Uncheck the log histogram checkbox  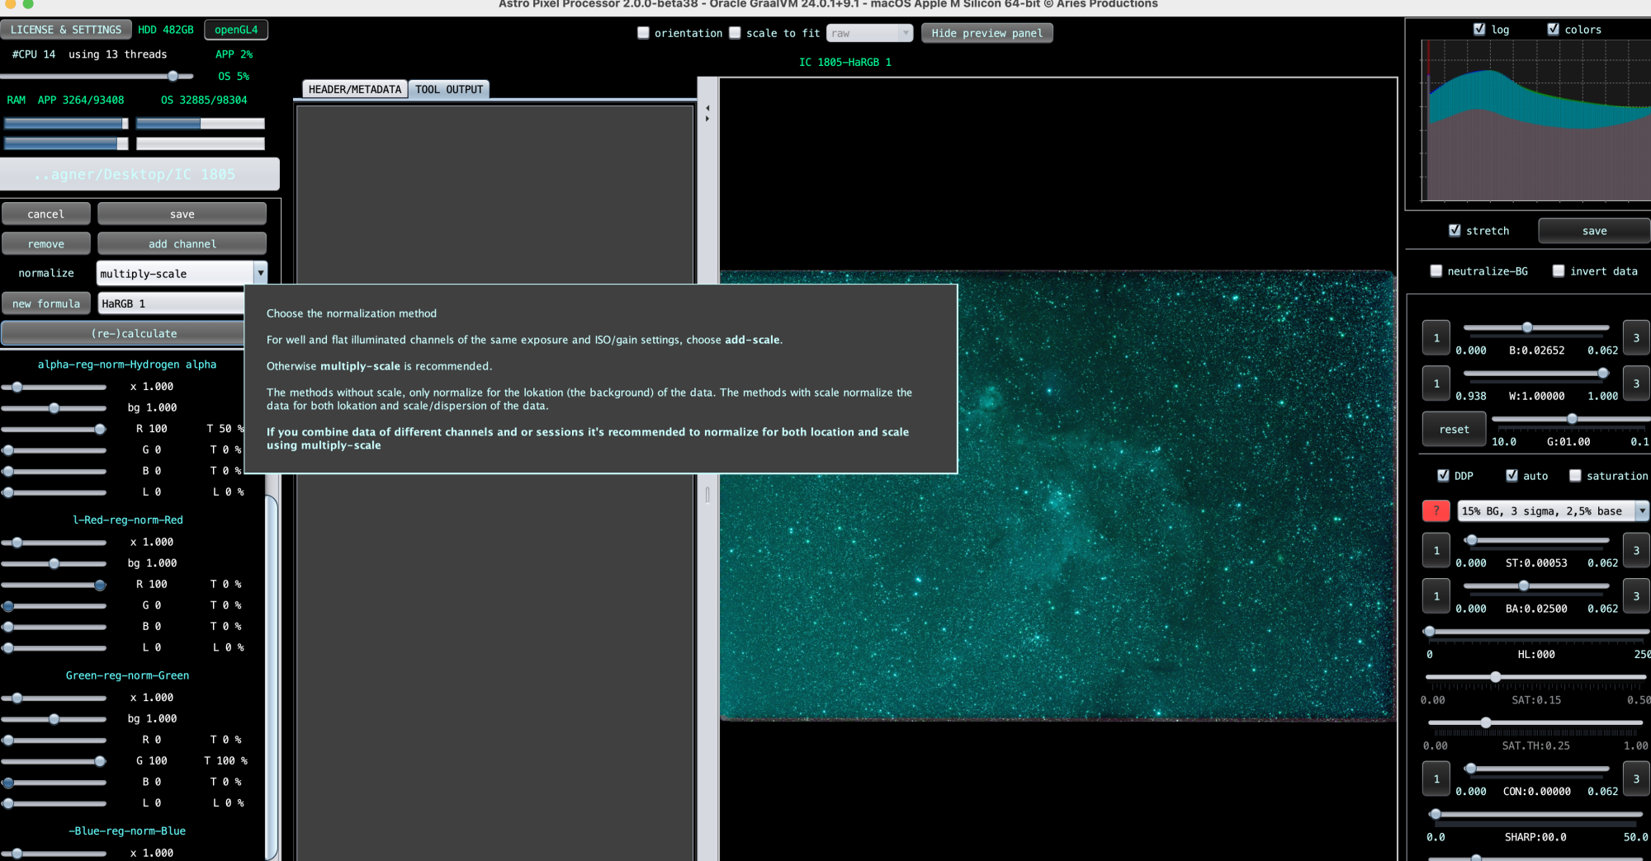(1479, 29)
